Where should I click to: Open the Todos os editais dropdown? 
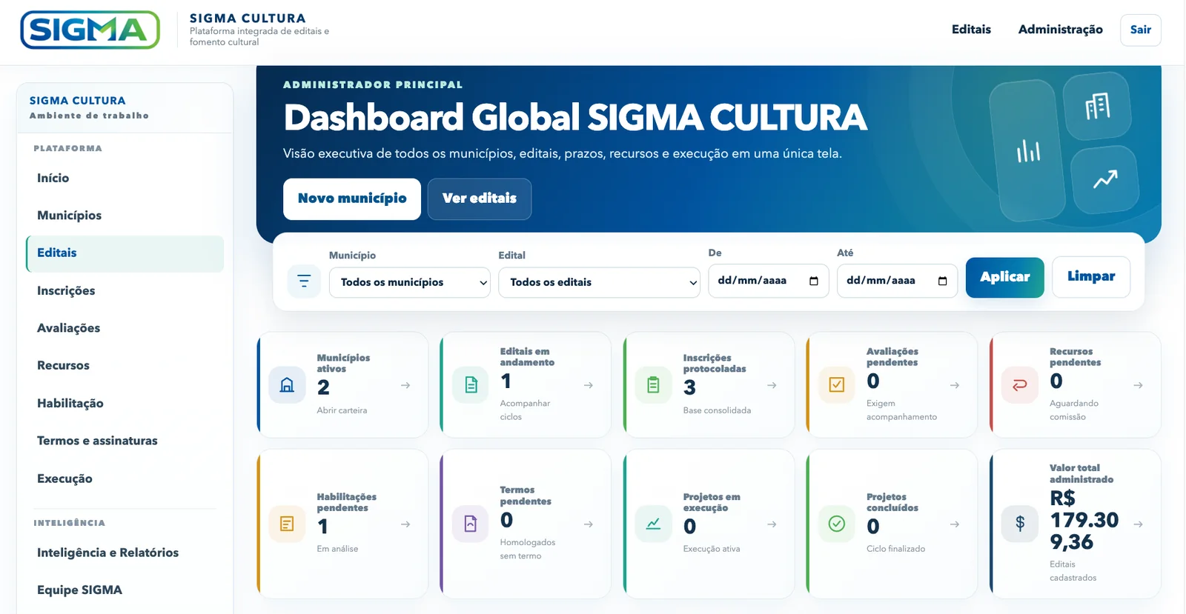pos(599,282)
